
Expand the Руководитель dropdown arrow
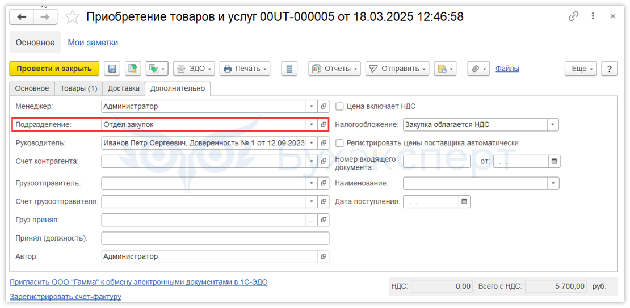(x=312, y=142)
